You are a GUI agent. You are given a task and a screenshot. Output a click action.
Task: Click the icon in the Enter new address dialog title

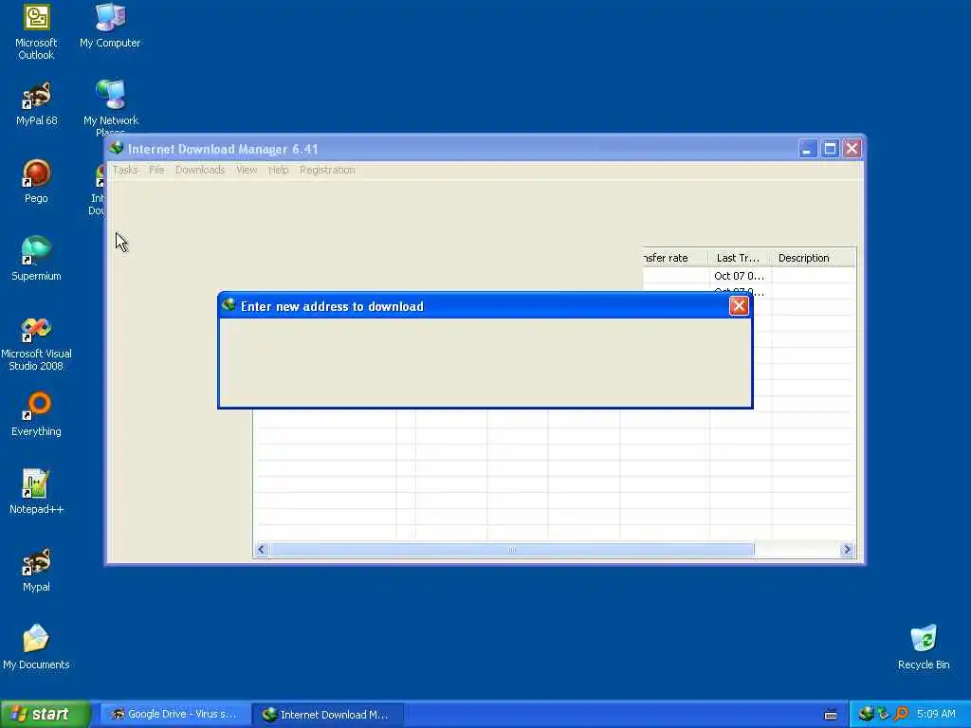pyautogui.click(x=229, y=305)
